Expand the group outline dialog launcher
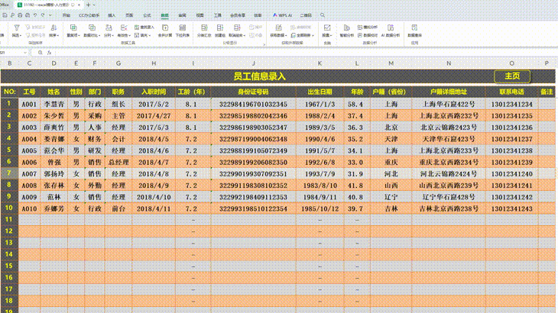558x313 pixels. (x=264, y=44)
